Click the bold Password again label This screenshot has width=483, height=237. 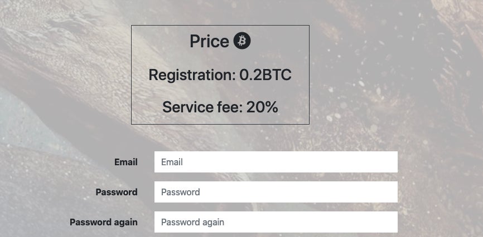pyautogui.click(x=104, y=222)
